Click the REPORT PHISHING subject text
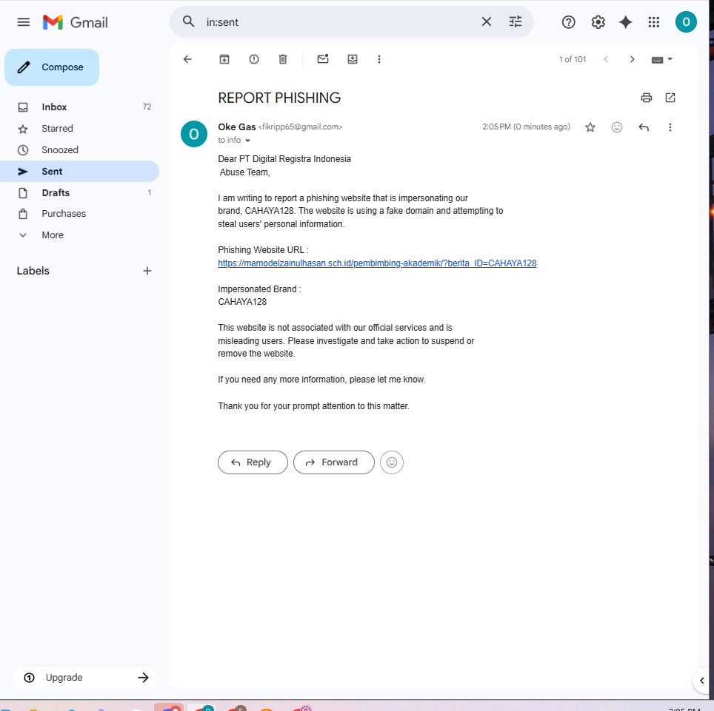The height and width of the screenshot is (711, 714). pyautogui.click(x=279, y=98)
